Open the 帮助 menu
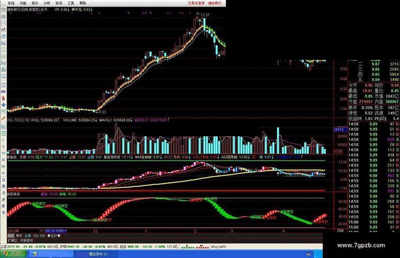 point(83,3)
